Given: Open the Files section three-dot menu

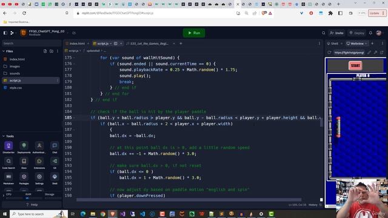Looking at the screenshot, I should pos(58,51).
